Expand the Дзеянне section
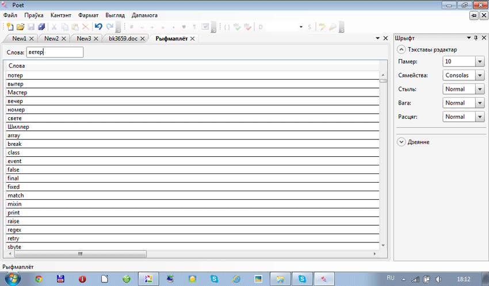The width and height of the screenshot is (489, 286). pyautogui.click(x=402, y=142)
